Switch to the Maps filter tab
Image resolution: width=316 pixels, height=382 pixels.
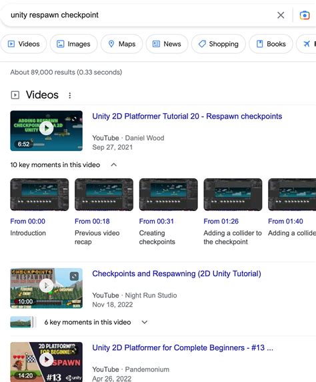tap(122, 44)
